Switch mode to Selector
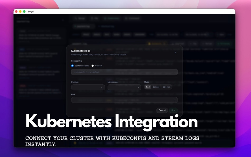Viewport: 251px width, 157px height. pos(166,87)
